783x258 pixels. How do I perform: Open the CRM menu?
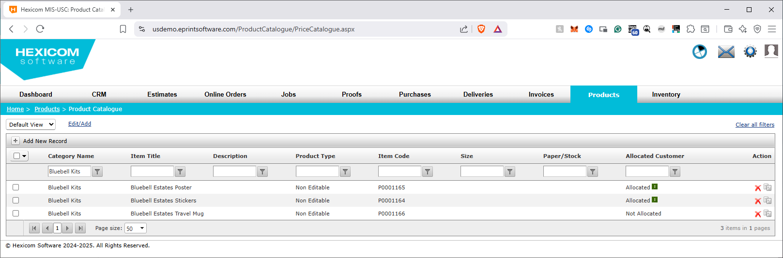(x=99, y=95)
